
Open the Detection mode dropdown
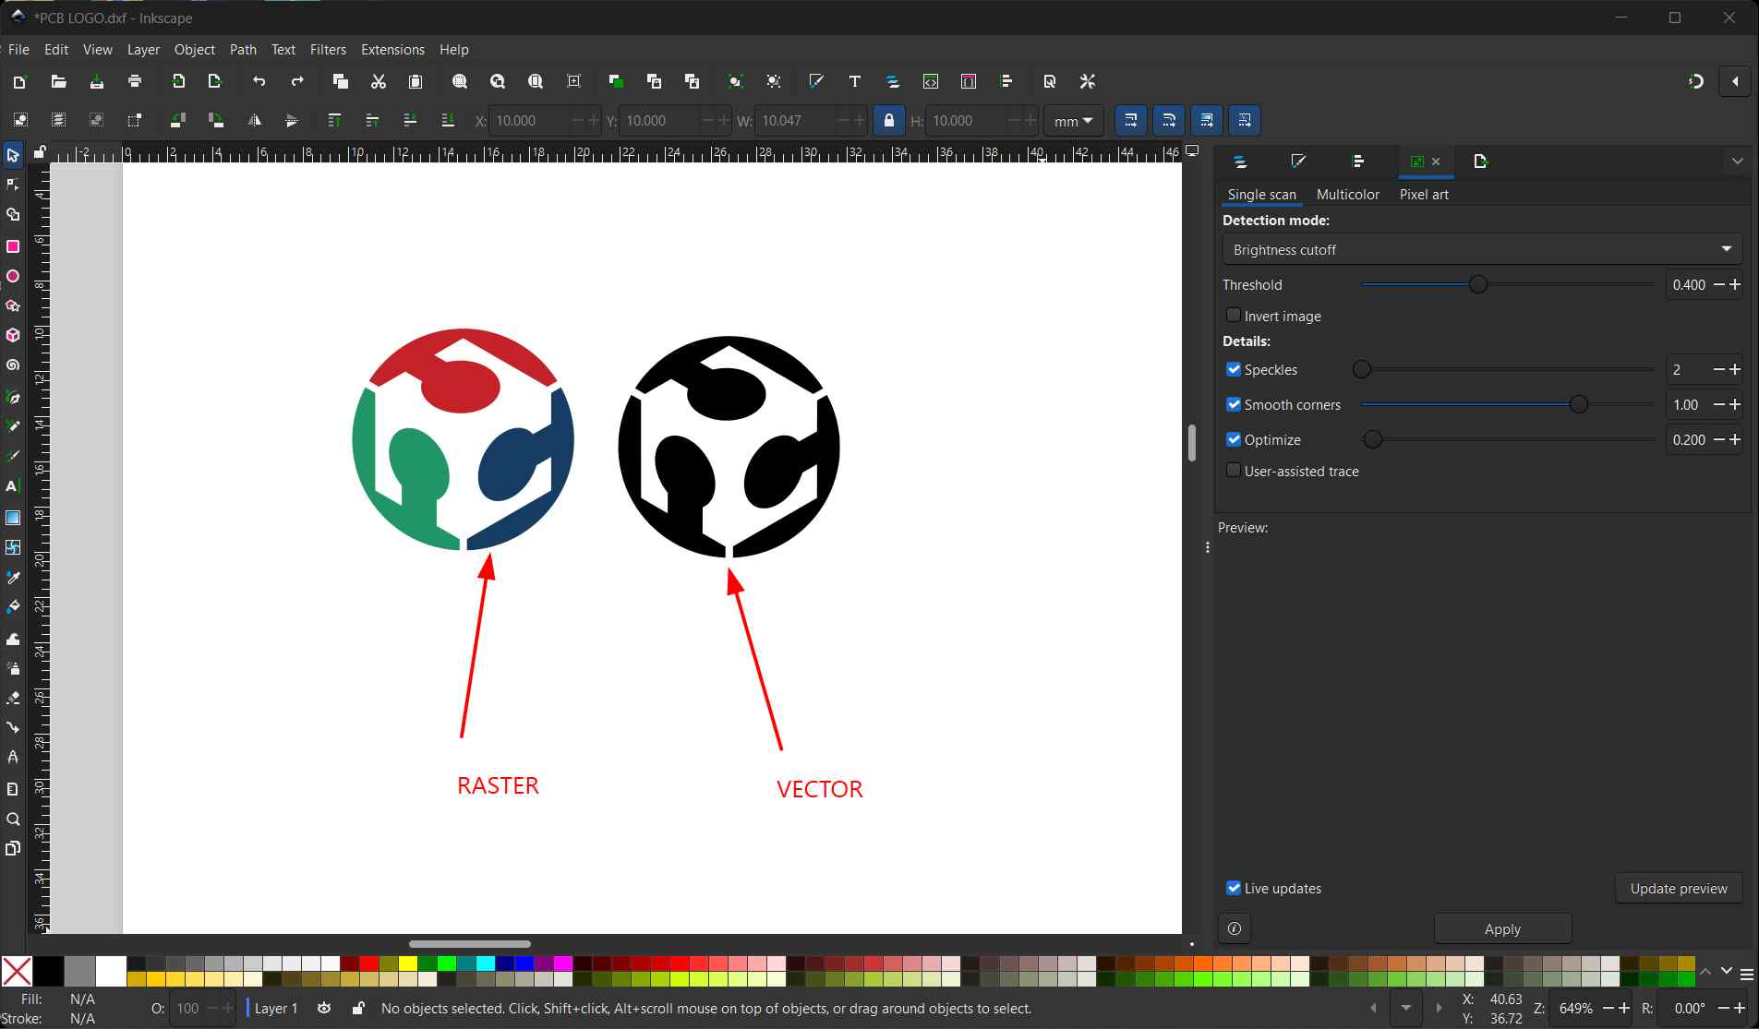coord(1482,249)
